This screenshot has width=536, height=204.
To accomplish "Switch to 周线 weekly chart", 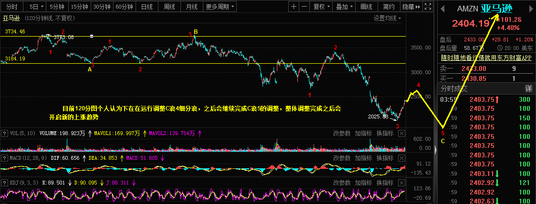I will coord(169,6).
